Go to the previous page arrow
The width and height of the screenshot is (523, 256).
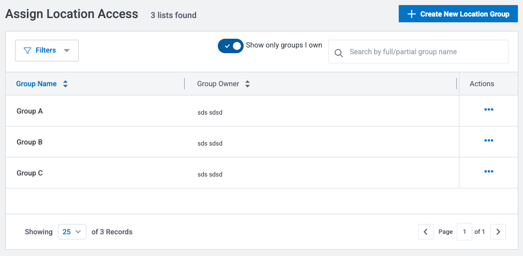(425, 232)
